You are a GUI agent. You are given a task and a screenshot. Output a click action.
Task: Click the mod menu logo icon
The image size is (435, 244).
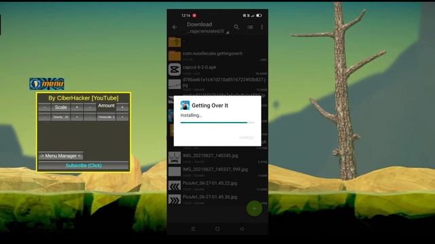pyautogui.click(x=47, y=83)
